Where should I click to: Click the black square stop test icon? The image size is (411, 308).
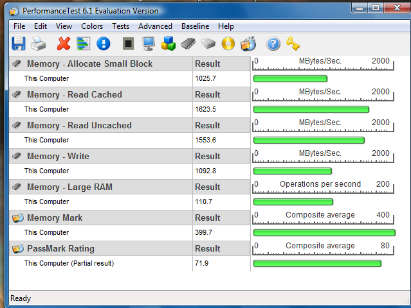pos(128,44)
